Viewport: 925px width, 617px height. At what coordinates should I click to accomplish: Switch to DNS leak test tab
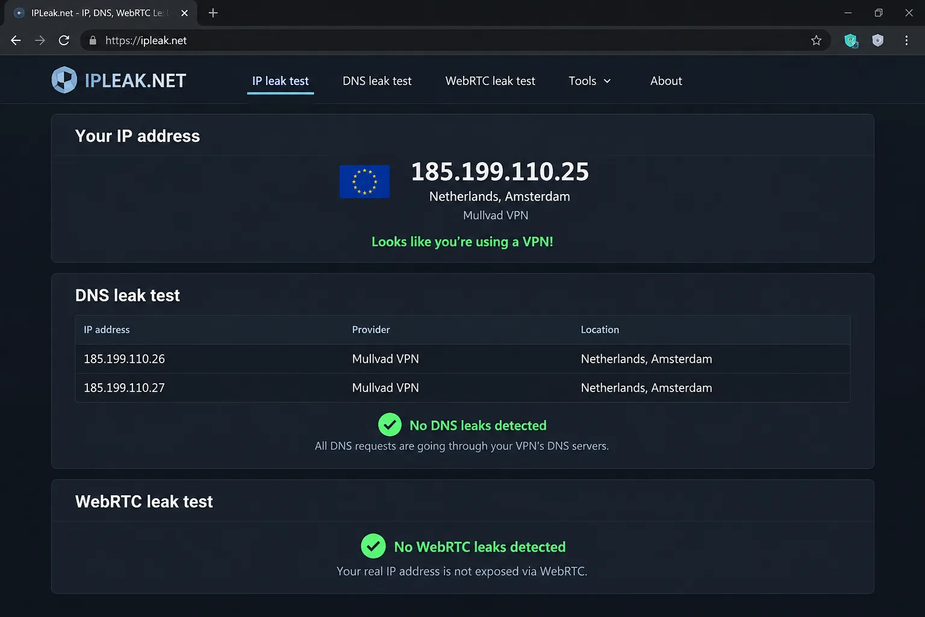tap(377, 81)
